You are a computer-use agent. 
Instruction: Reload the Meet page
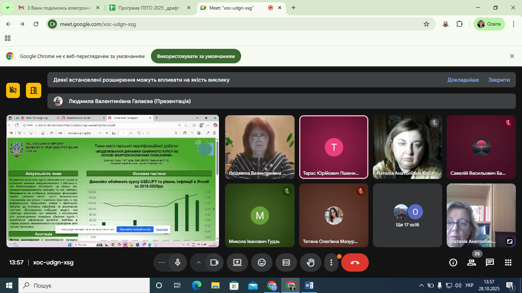point(36,24)
